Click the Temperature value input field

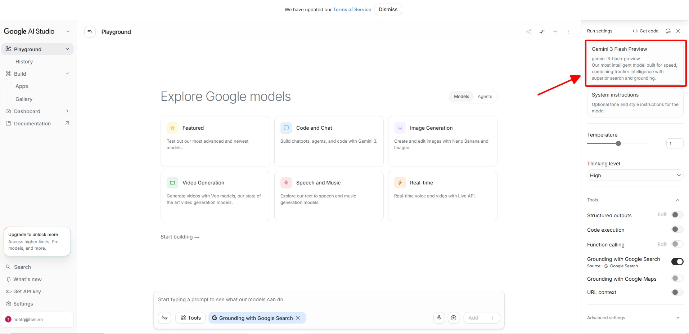point(675,143)
